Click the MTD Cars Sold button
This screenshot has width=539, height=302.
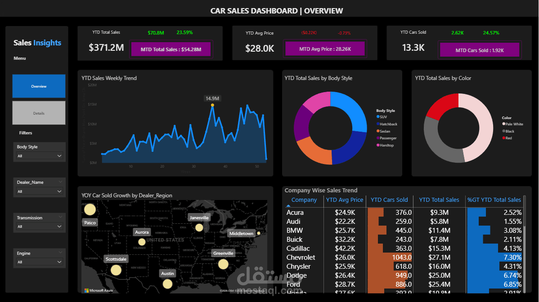pos(480,49)
